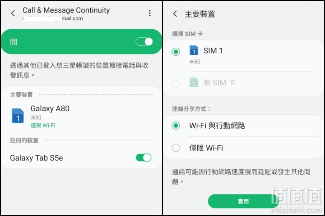This screenshot has width=325, height=216.
Task: Choose the 僅限 Wi-Fi radio option
Action: 176,148
